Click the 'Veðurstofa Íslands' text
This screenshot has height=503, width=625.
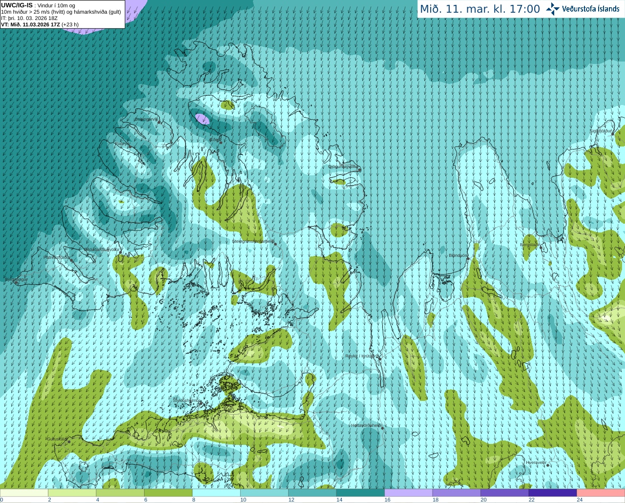(591, 9)
